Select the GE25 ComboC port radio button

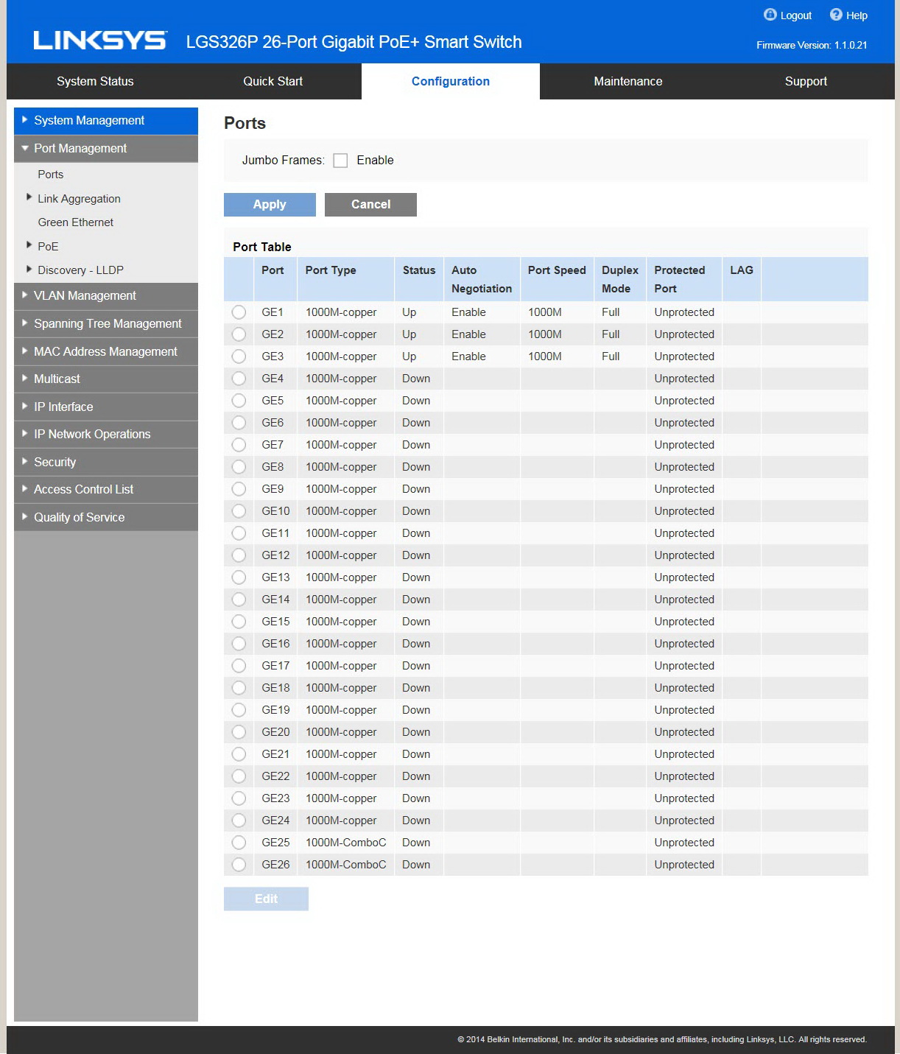(239, 843)
